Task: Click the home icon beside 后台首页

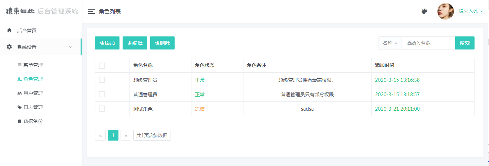Action: point(9,30)
